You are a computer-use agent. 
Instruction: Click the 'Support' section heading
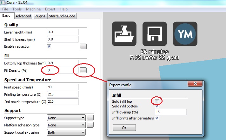[13, 110]
